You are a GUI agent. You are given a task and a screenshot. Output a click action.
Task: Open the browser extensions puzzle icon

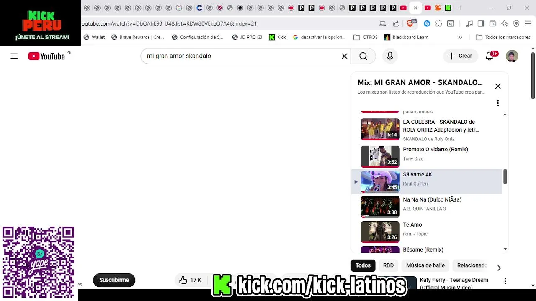(438, 23)
